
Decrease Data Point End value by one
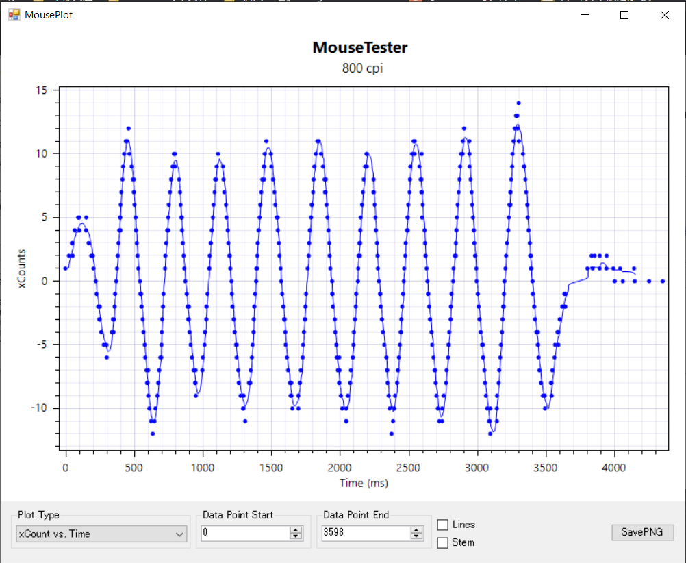[x=416, y=536]
